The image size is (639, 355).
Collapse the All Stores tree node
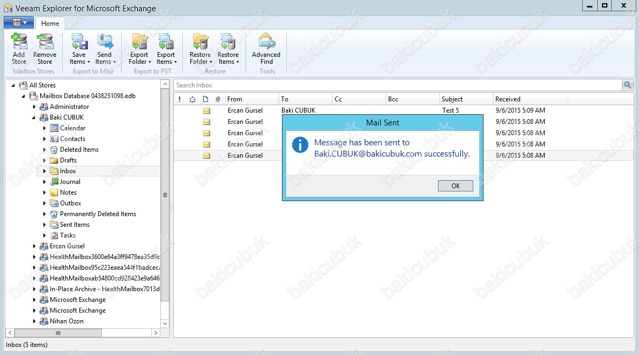click(x=13, y=85)
